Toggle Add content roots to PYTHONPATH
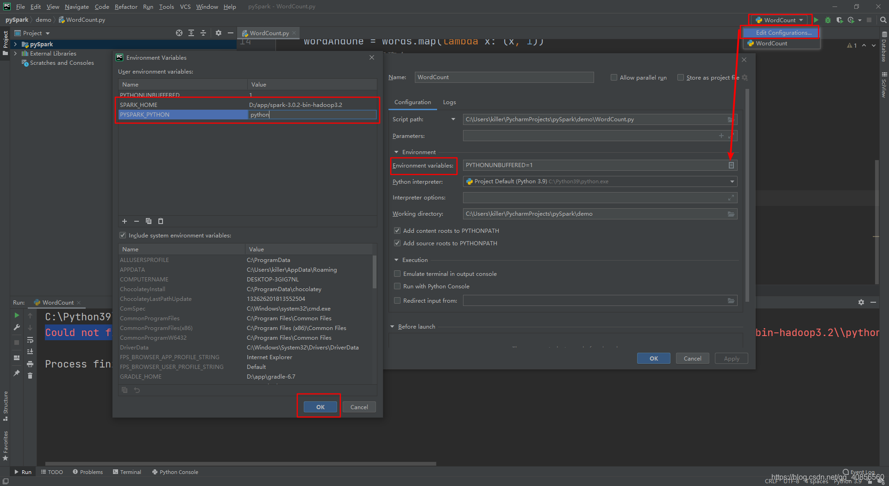This screenshot has height=486, width=889. coord(397,231)
